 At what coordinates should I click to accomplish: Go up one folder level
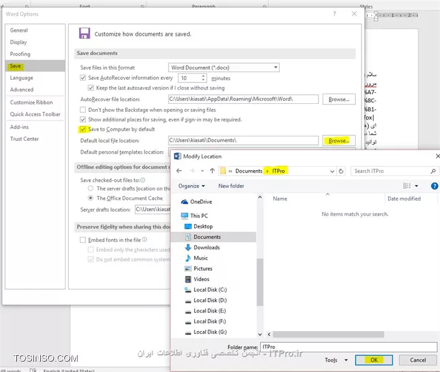point(212,171)
